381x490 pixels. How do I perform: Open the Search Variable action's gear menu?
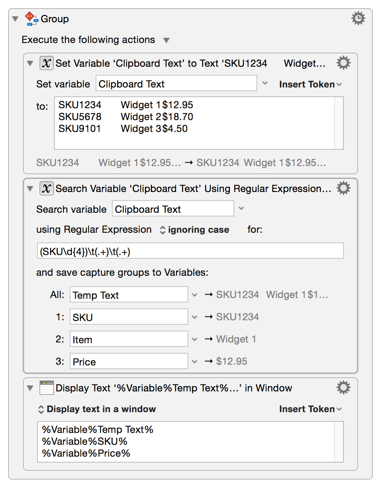[343, 188]
